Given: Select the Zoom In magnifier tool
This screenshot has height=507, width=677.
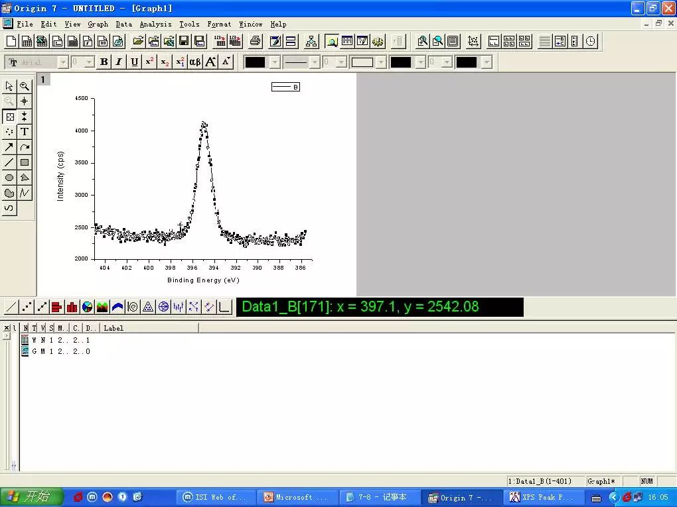Looking at the screenshot, I should (x=25, y=86).
